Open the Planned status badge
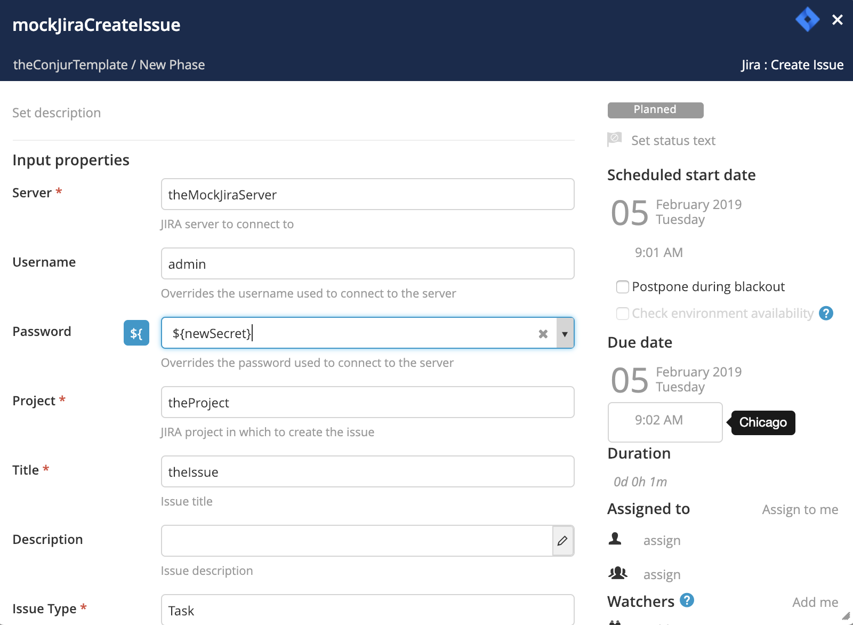The image size is (853, 625). click(x=655, y=110)
